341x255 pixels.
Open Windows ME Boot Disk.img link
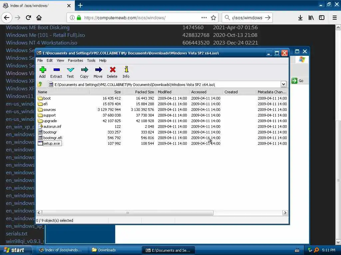point(38,28)
